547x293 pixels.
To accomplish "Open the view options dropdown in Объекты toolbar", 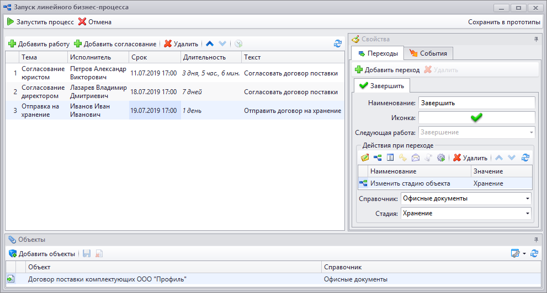I will click(524, 254).
